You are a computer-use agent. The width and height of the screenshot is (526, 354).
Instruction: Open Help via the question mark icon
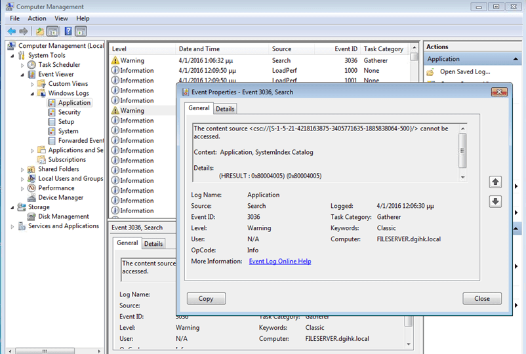68,31
